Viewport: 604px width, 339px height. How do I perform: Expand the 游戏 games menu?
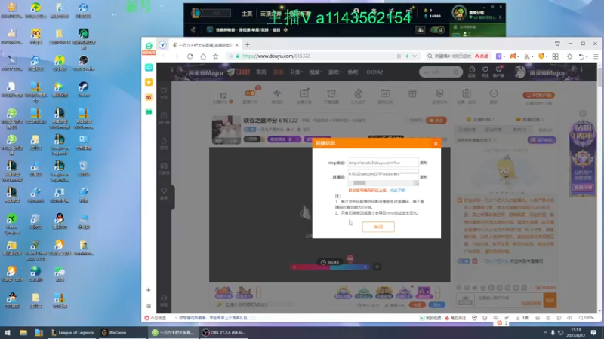point(334,72)
